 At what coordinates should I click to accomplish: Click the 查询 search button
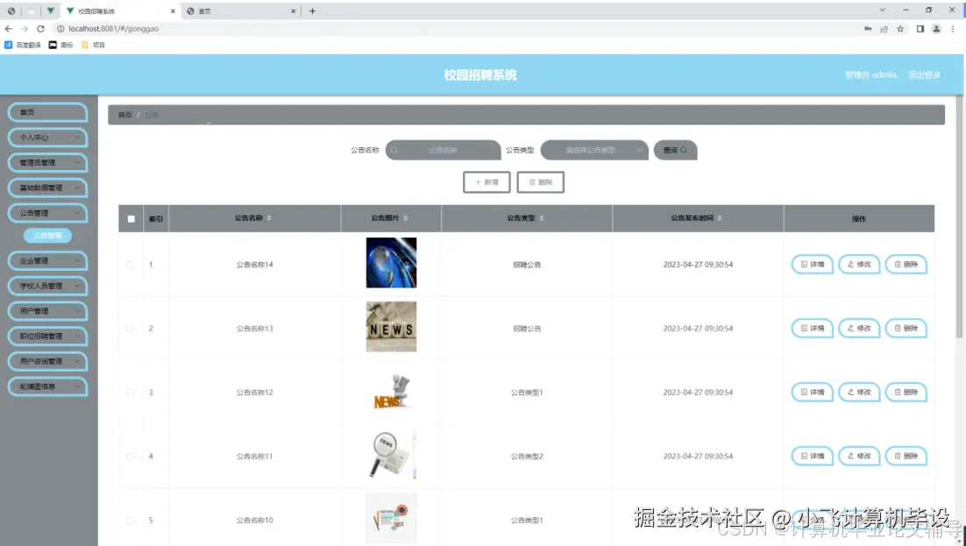pos(675,150)
